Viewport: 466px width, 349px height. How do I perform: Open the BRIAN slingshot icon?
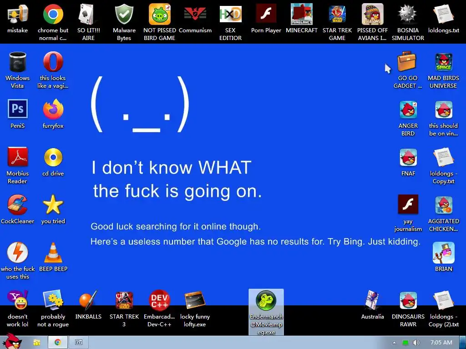(x=443, y=257)
